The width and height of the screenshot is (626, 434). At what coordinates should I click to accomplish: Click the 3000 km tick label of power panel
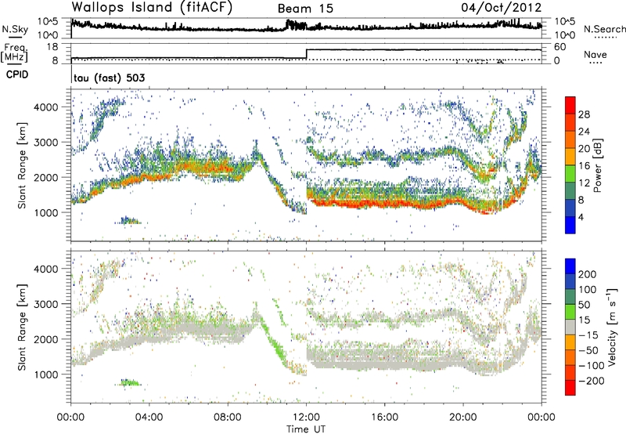[x=46, y=143]
